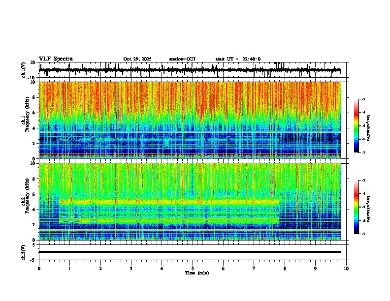This screenshot has width=390, height=301.
Task: Click the "station=OUI" header label
Action: click(x=182, y=59)
